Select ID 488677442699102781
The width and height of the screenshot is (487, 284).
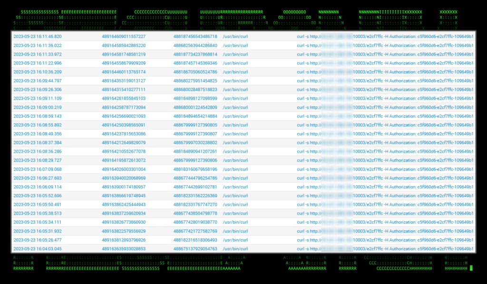tap(195, 187)
